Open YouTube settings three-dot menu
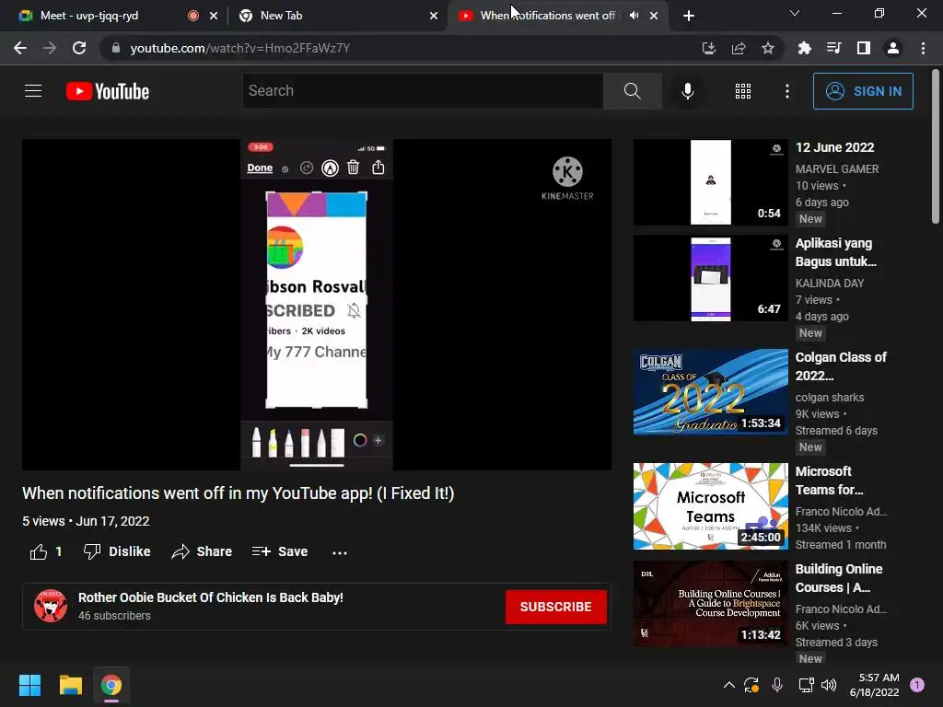Viewport: 943px width, 707px height. click(x=786, y=91)
